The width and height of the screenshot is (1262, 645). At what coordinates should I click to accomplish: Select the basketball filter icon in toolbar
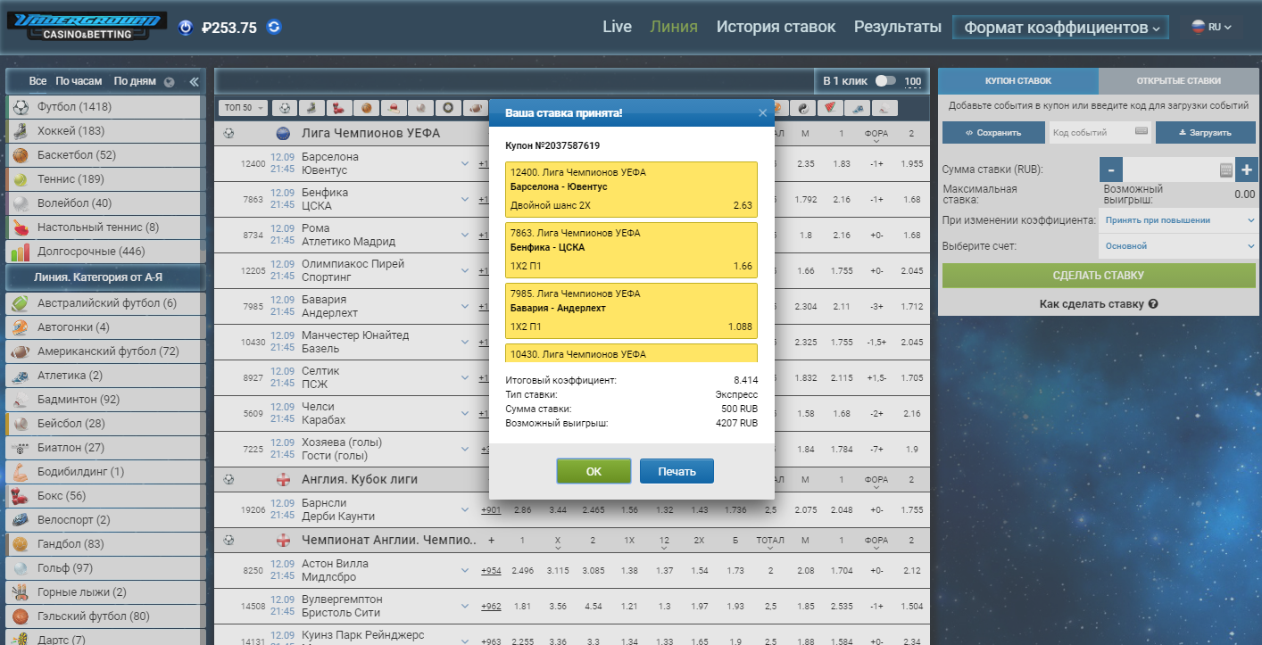click(366, 108)
